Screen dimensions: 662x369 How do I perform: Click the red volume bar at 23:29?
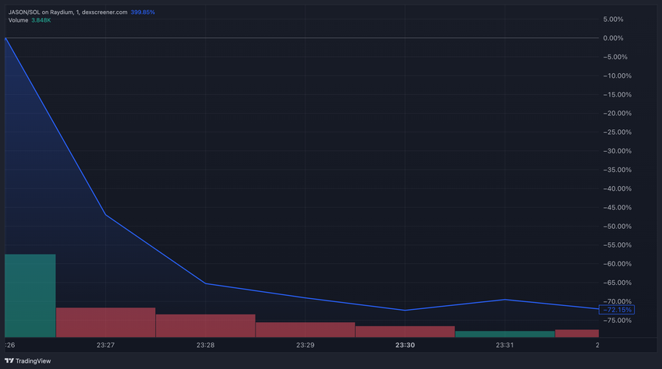305,330
